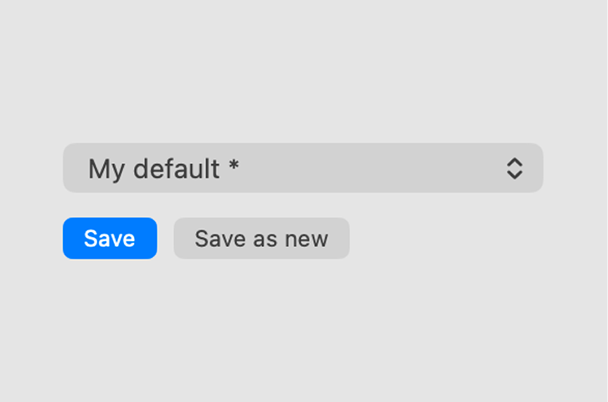Expand the modified preset dropdown box
The image size is (608, 402).
[302, 168]
